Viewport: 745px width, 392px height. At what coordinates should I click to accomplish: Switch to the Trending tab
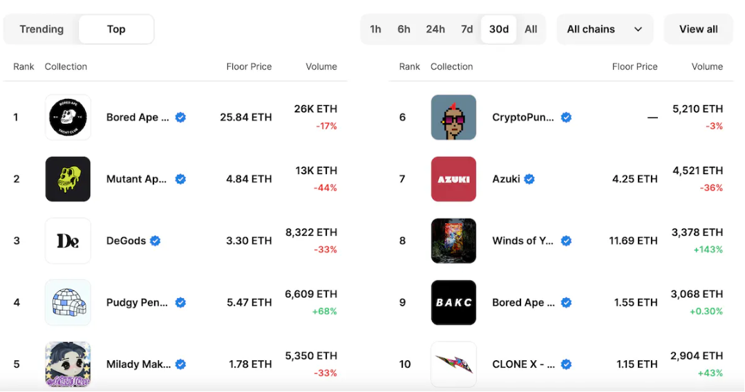point(41,29)
